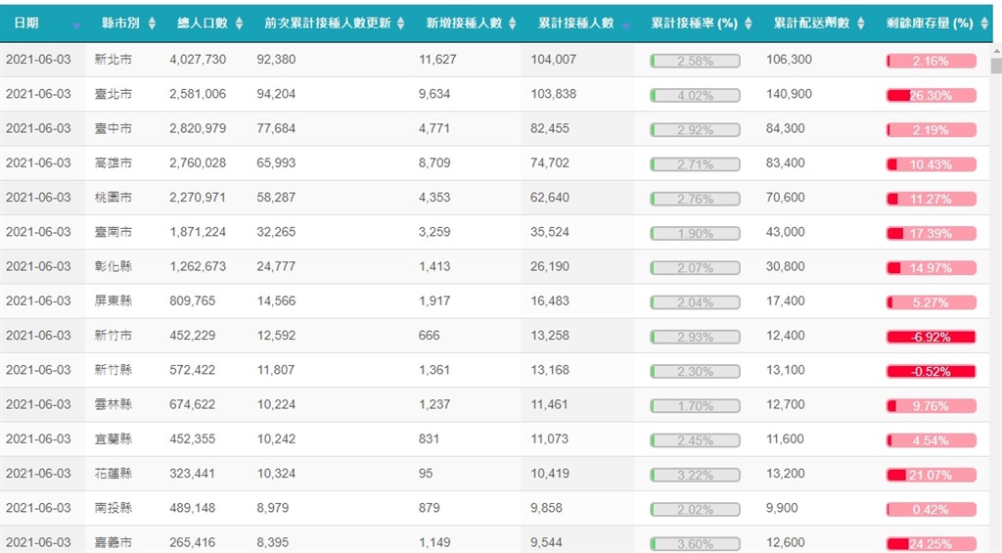The height and width of the screenshot is (553, 1002).
Task: Click the sort arrows beside 總人口數 header
Action: tap(241, 23)
